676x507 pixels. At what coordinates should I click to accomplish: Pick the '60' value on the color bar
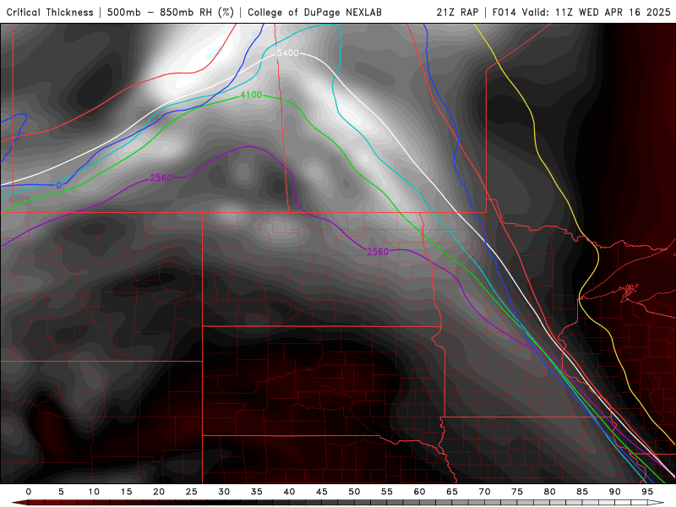(419, 492)
